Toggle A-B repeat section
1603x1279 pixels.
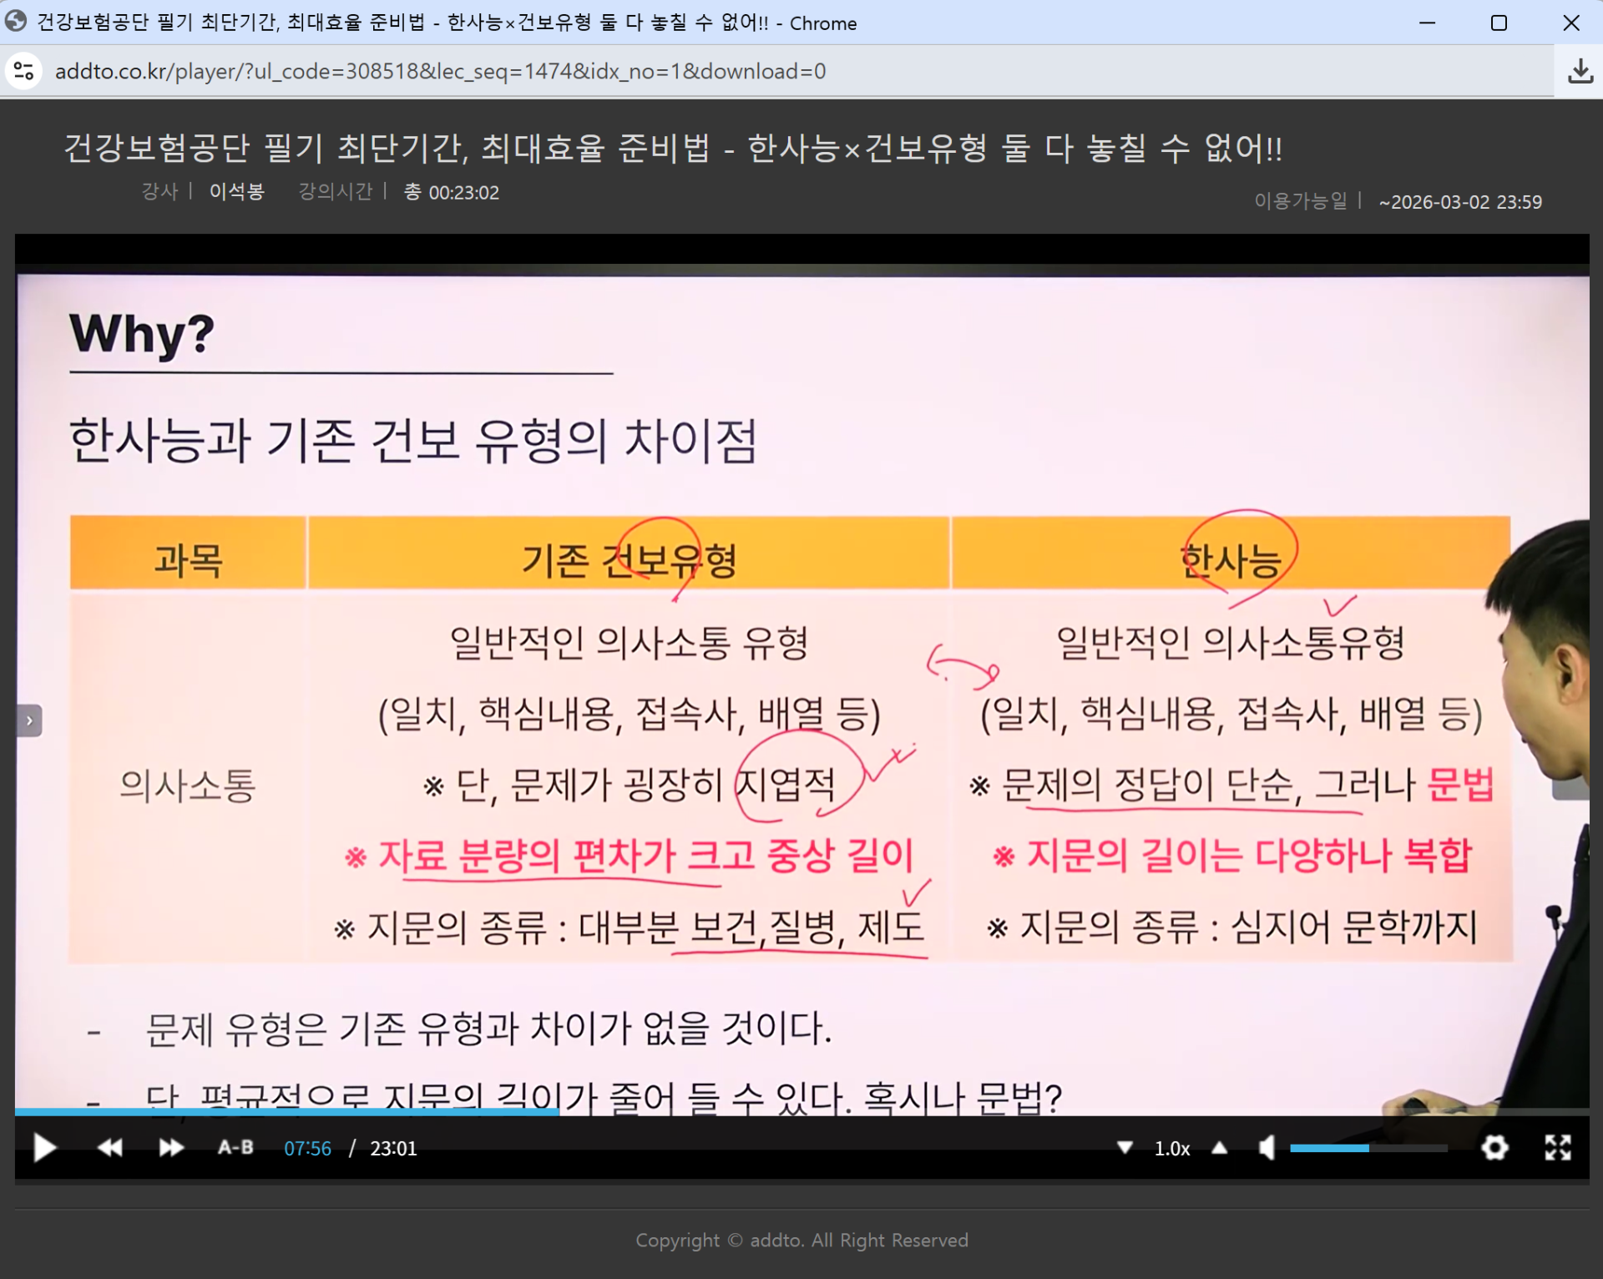pyautogui.click(x=235, y=1148)
